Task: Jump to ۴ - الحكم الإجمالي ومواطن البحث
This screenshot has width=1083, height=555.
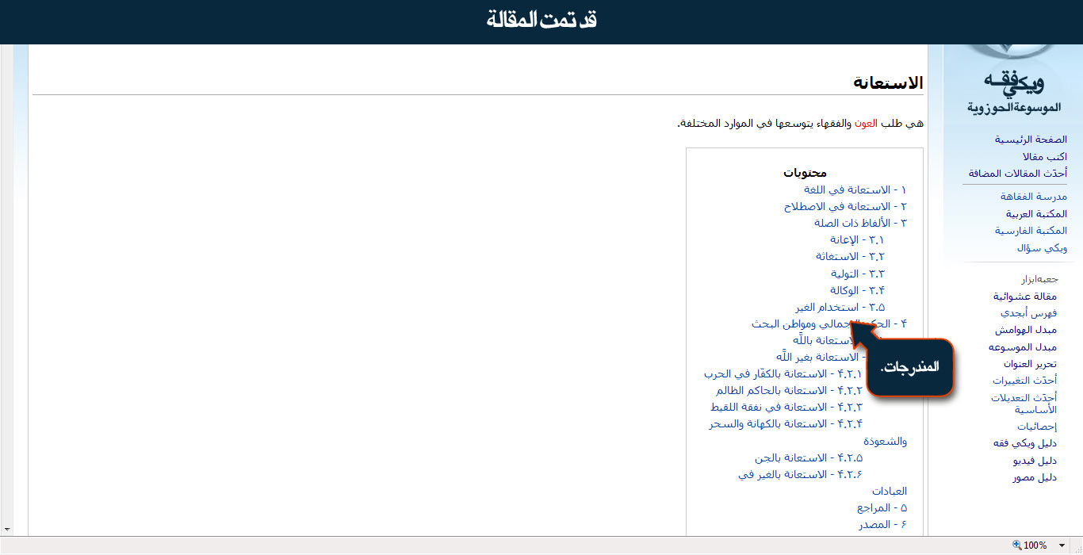Action: 829,323
